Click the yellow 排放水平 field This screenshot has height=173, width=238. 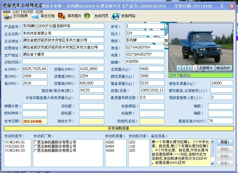point(91,121)
